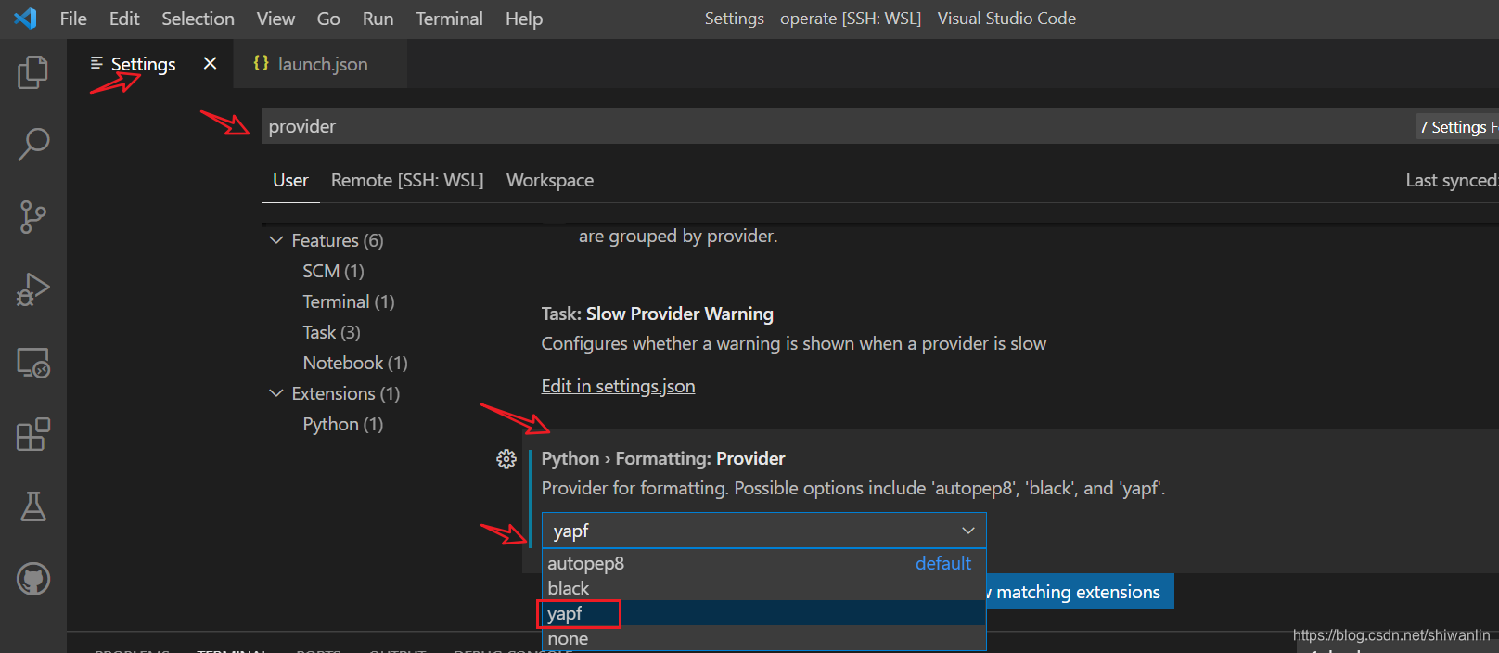This screenshot has width=1499, height=653.
Task: Open the GitHub view in the activity bar
Action: pyautogui.click(x=33, y=579)
